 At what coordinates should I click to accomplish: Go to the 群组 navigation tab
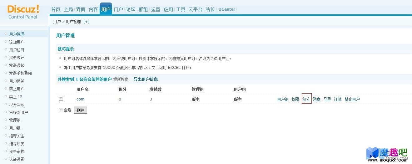[x=143, y=9]
